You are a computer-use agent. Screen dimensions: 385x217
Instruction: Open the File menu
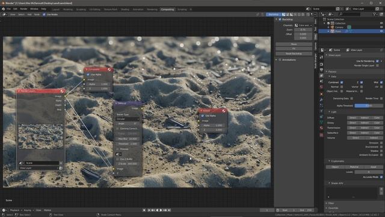[x=8, y=9]
